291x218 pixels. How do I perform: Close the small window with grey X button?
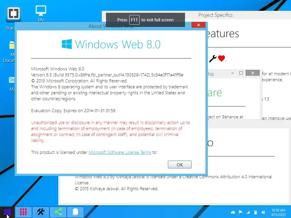click(253, 73)
